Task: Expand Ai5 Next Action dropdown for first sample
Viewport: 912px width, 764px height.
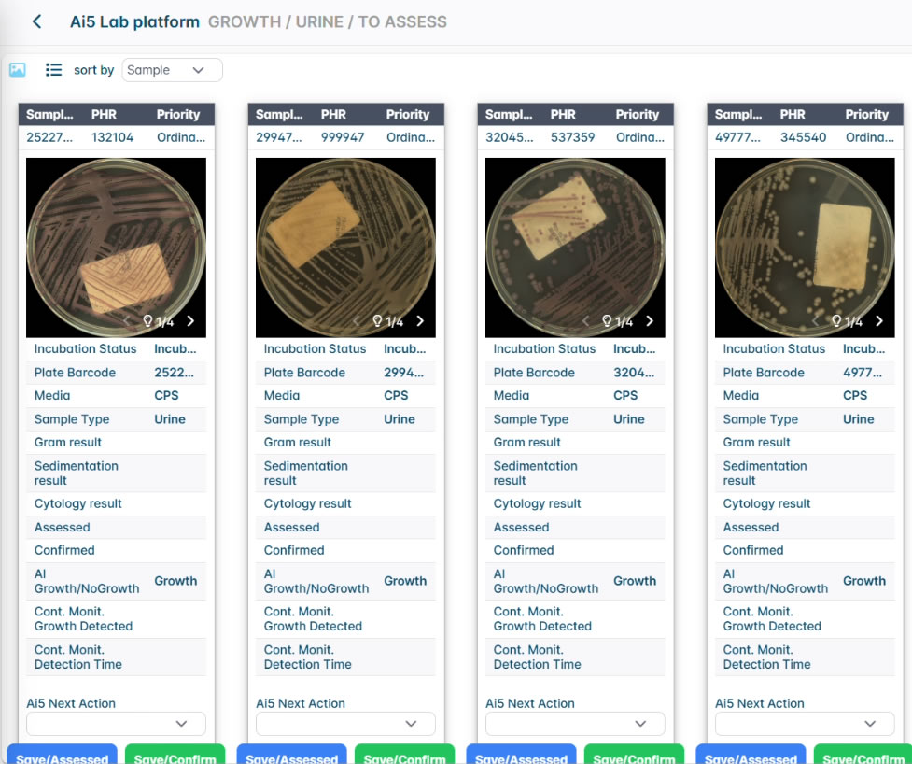Action: [116, 724]
